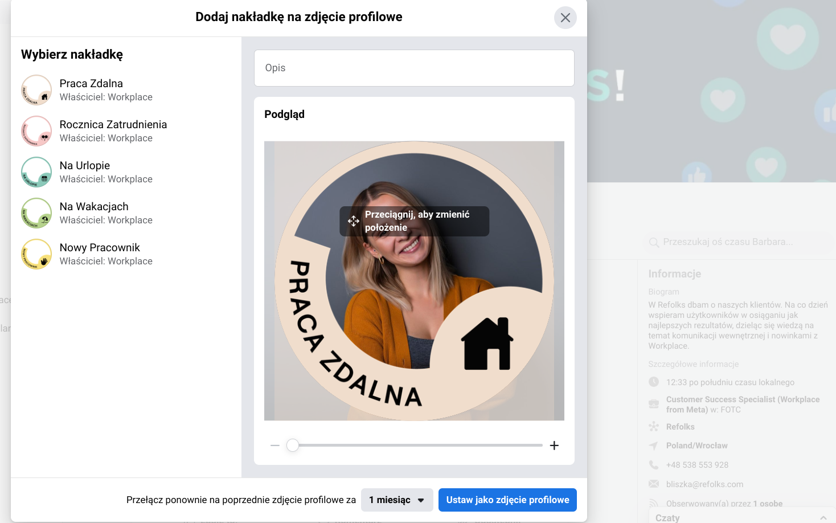
Task: Click the Opis description field
Action: [414, 68]
